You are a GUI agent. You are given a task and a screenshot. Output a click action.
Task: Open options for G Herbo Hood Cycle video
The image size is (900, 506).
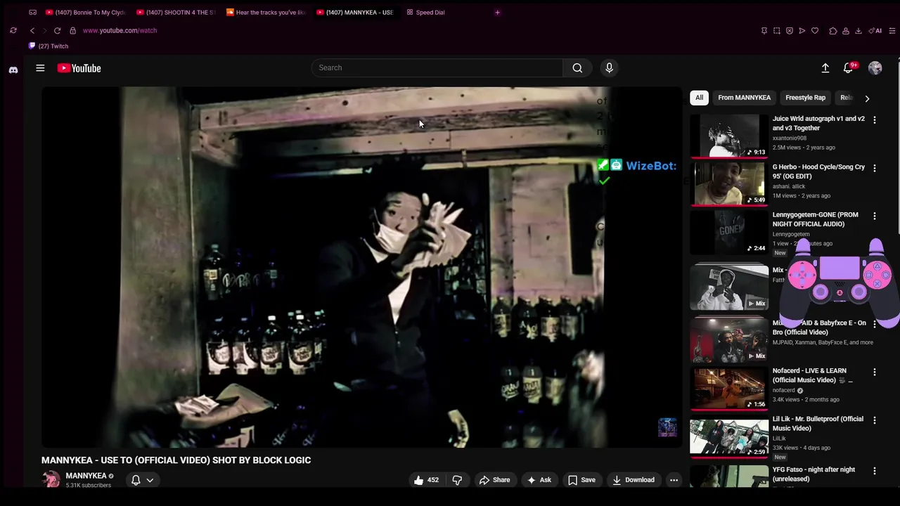[x=874, y=169]
